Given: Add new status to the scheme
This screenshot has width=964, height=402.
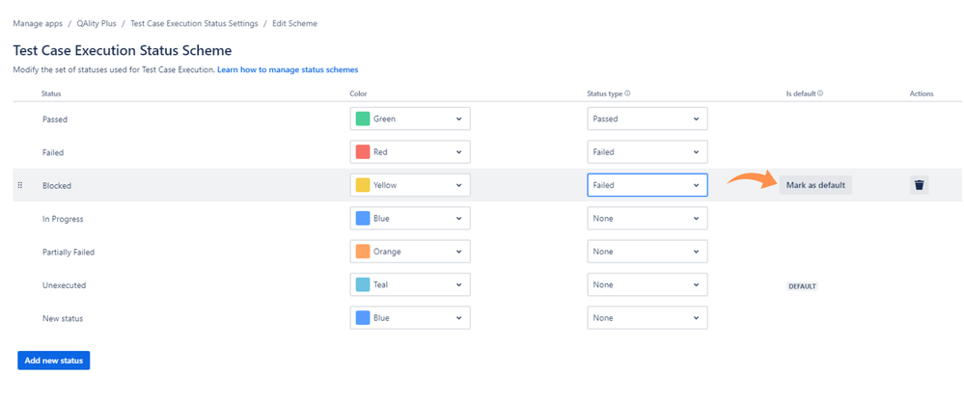Looking at the screenshot, I should click(x=54, y=361).
